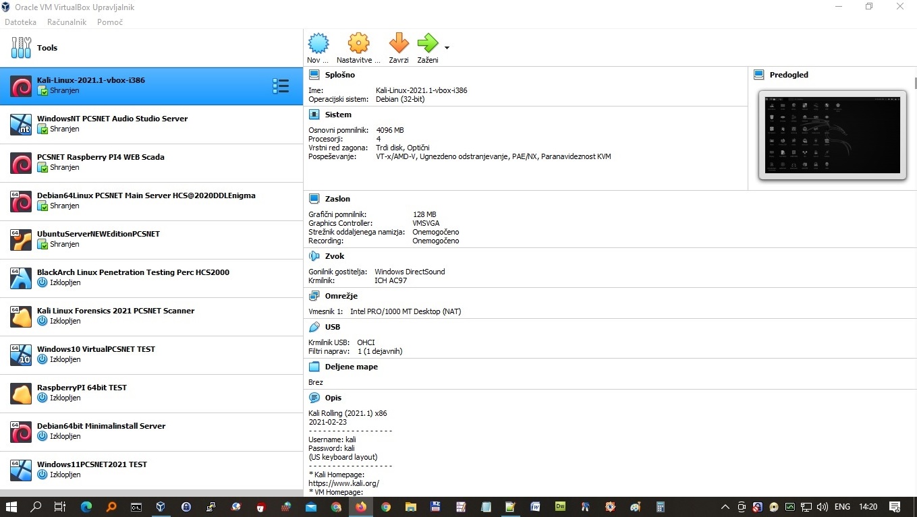917x517 pixels.
Task: Click the Deljene mape section header
Action: (351, 367)
